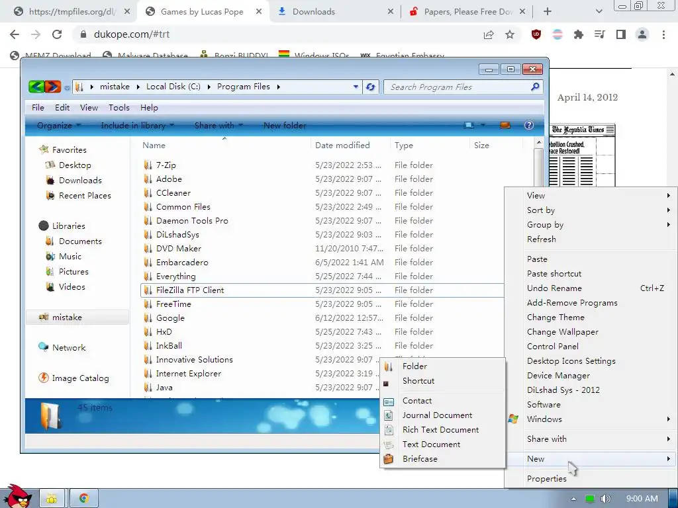Screen dimensions: 678x508
Task: Open the Explorer help question mark icon
Action: click(528, 125)
